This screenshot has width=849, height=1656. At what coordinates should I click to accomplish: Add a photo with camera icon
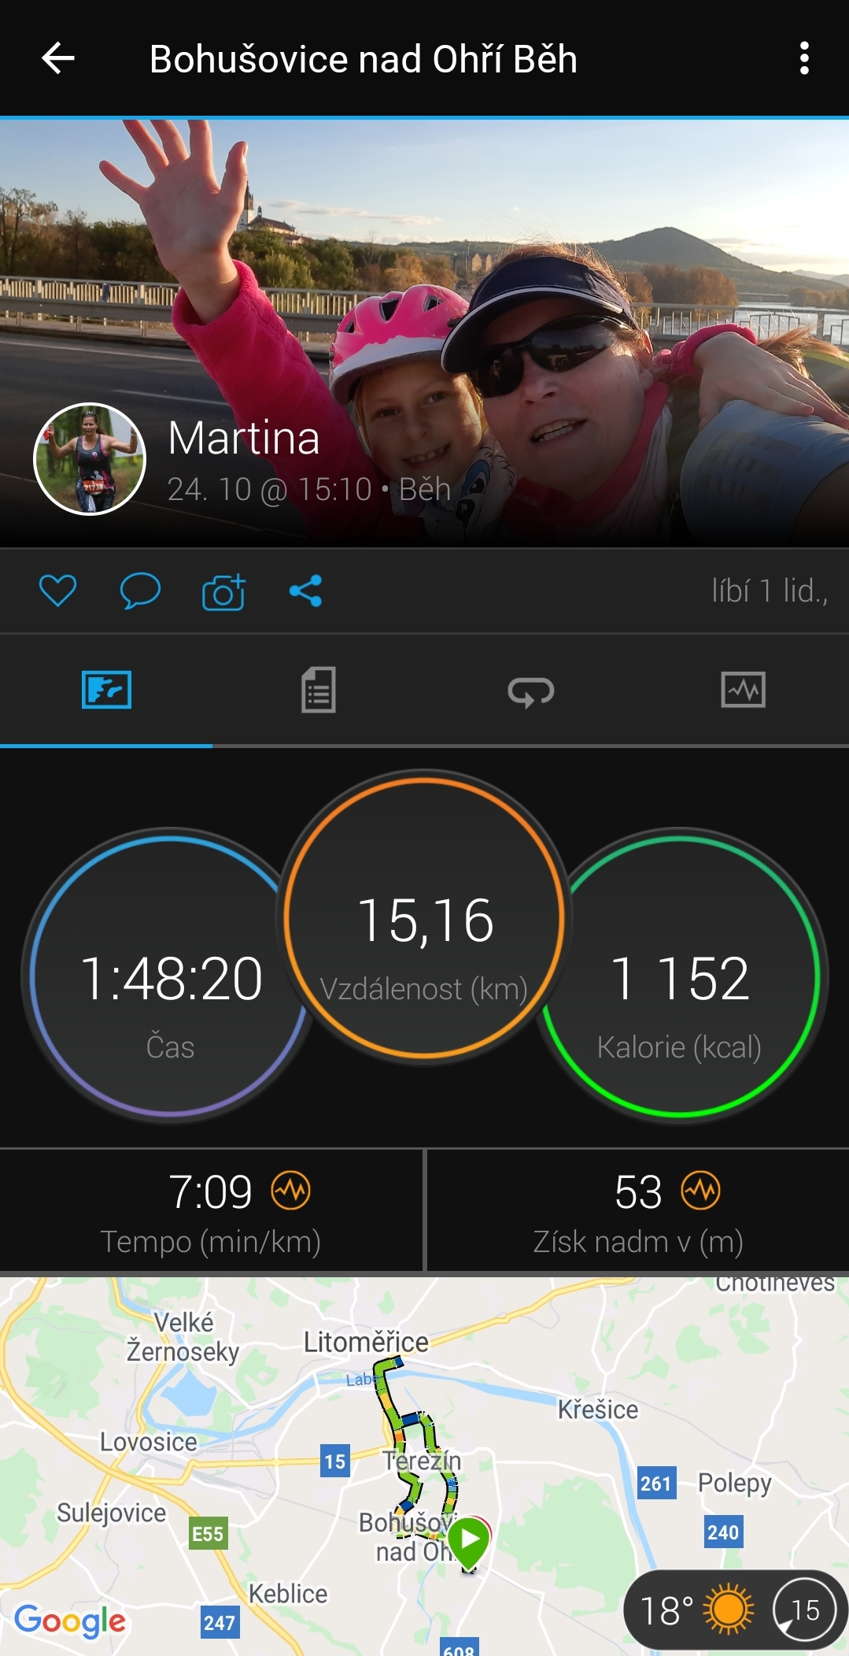(x=223, y=591)
